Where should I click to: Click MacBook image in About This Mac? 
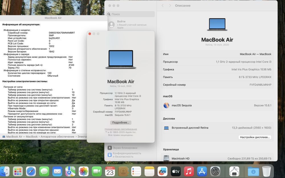point(121,59)
